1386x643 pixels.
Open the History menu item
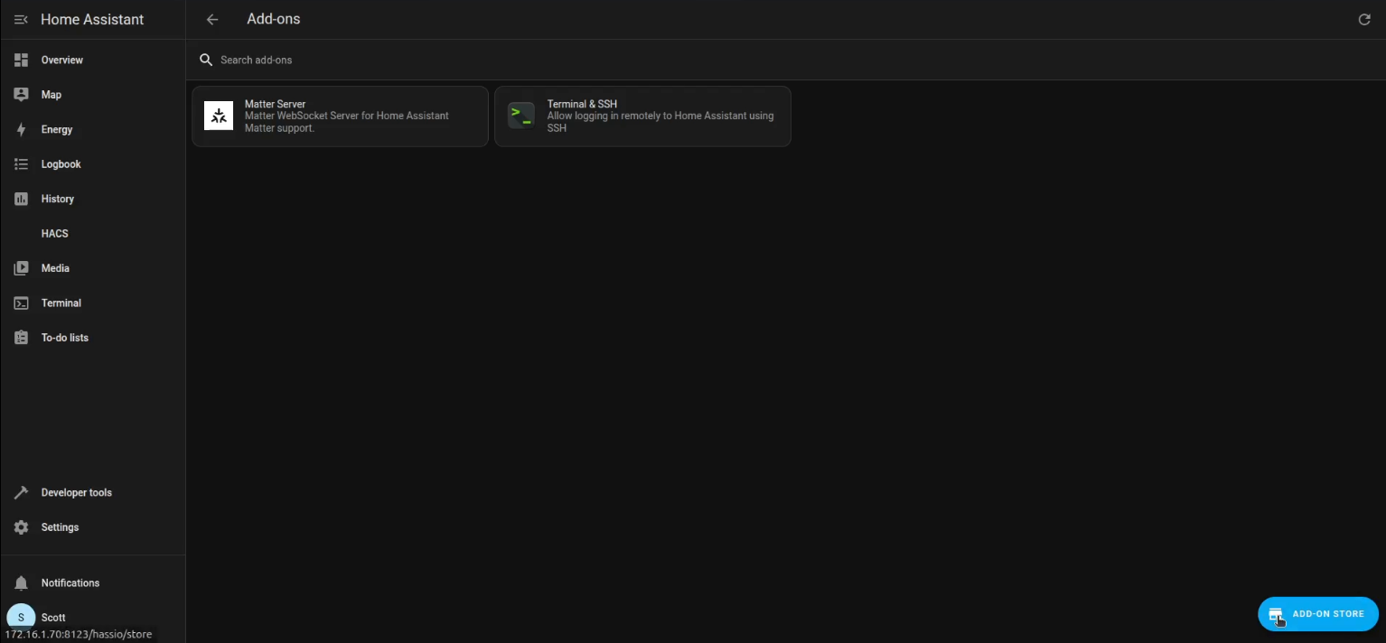point(93,199)
